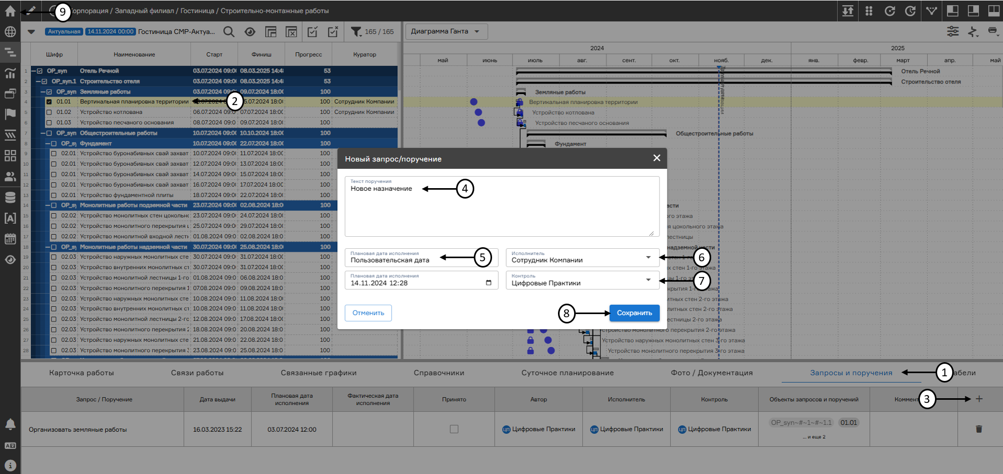
Task: Switch to the 'Фото / Документация' tab
Action: pos(712,373)
